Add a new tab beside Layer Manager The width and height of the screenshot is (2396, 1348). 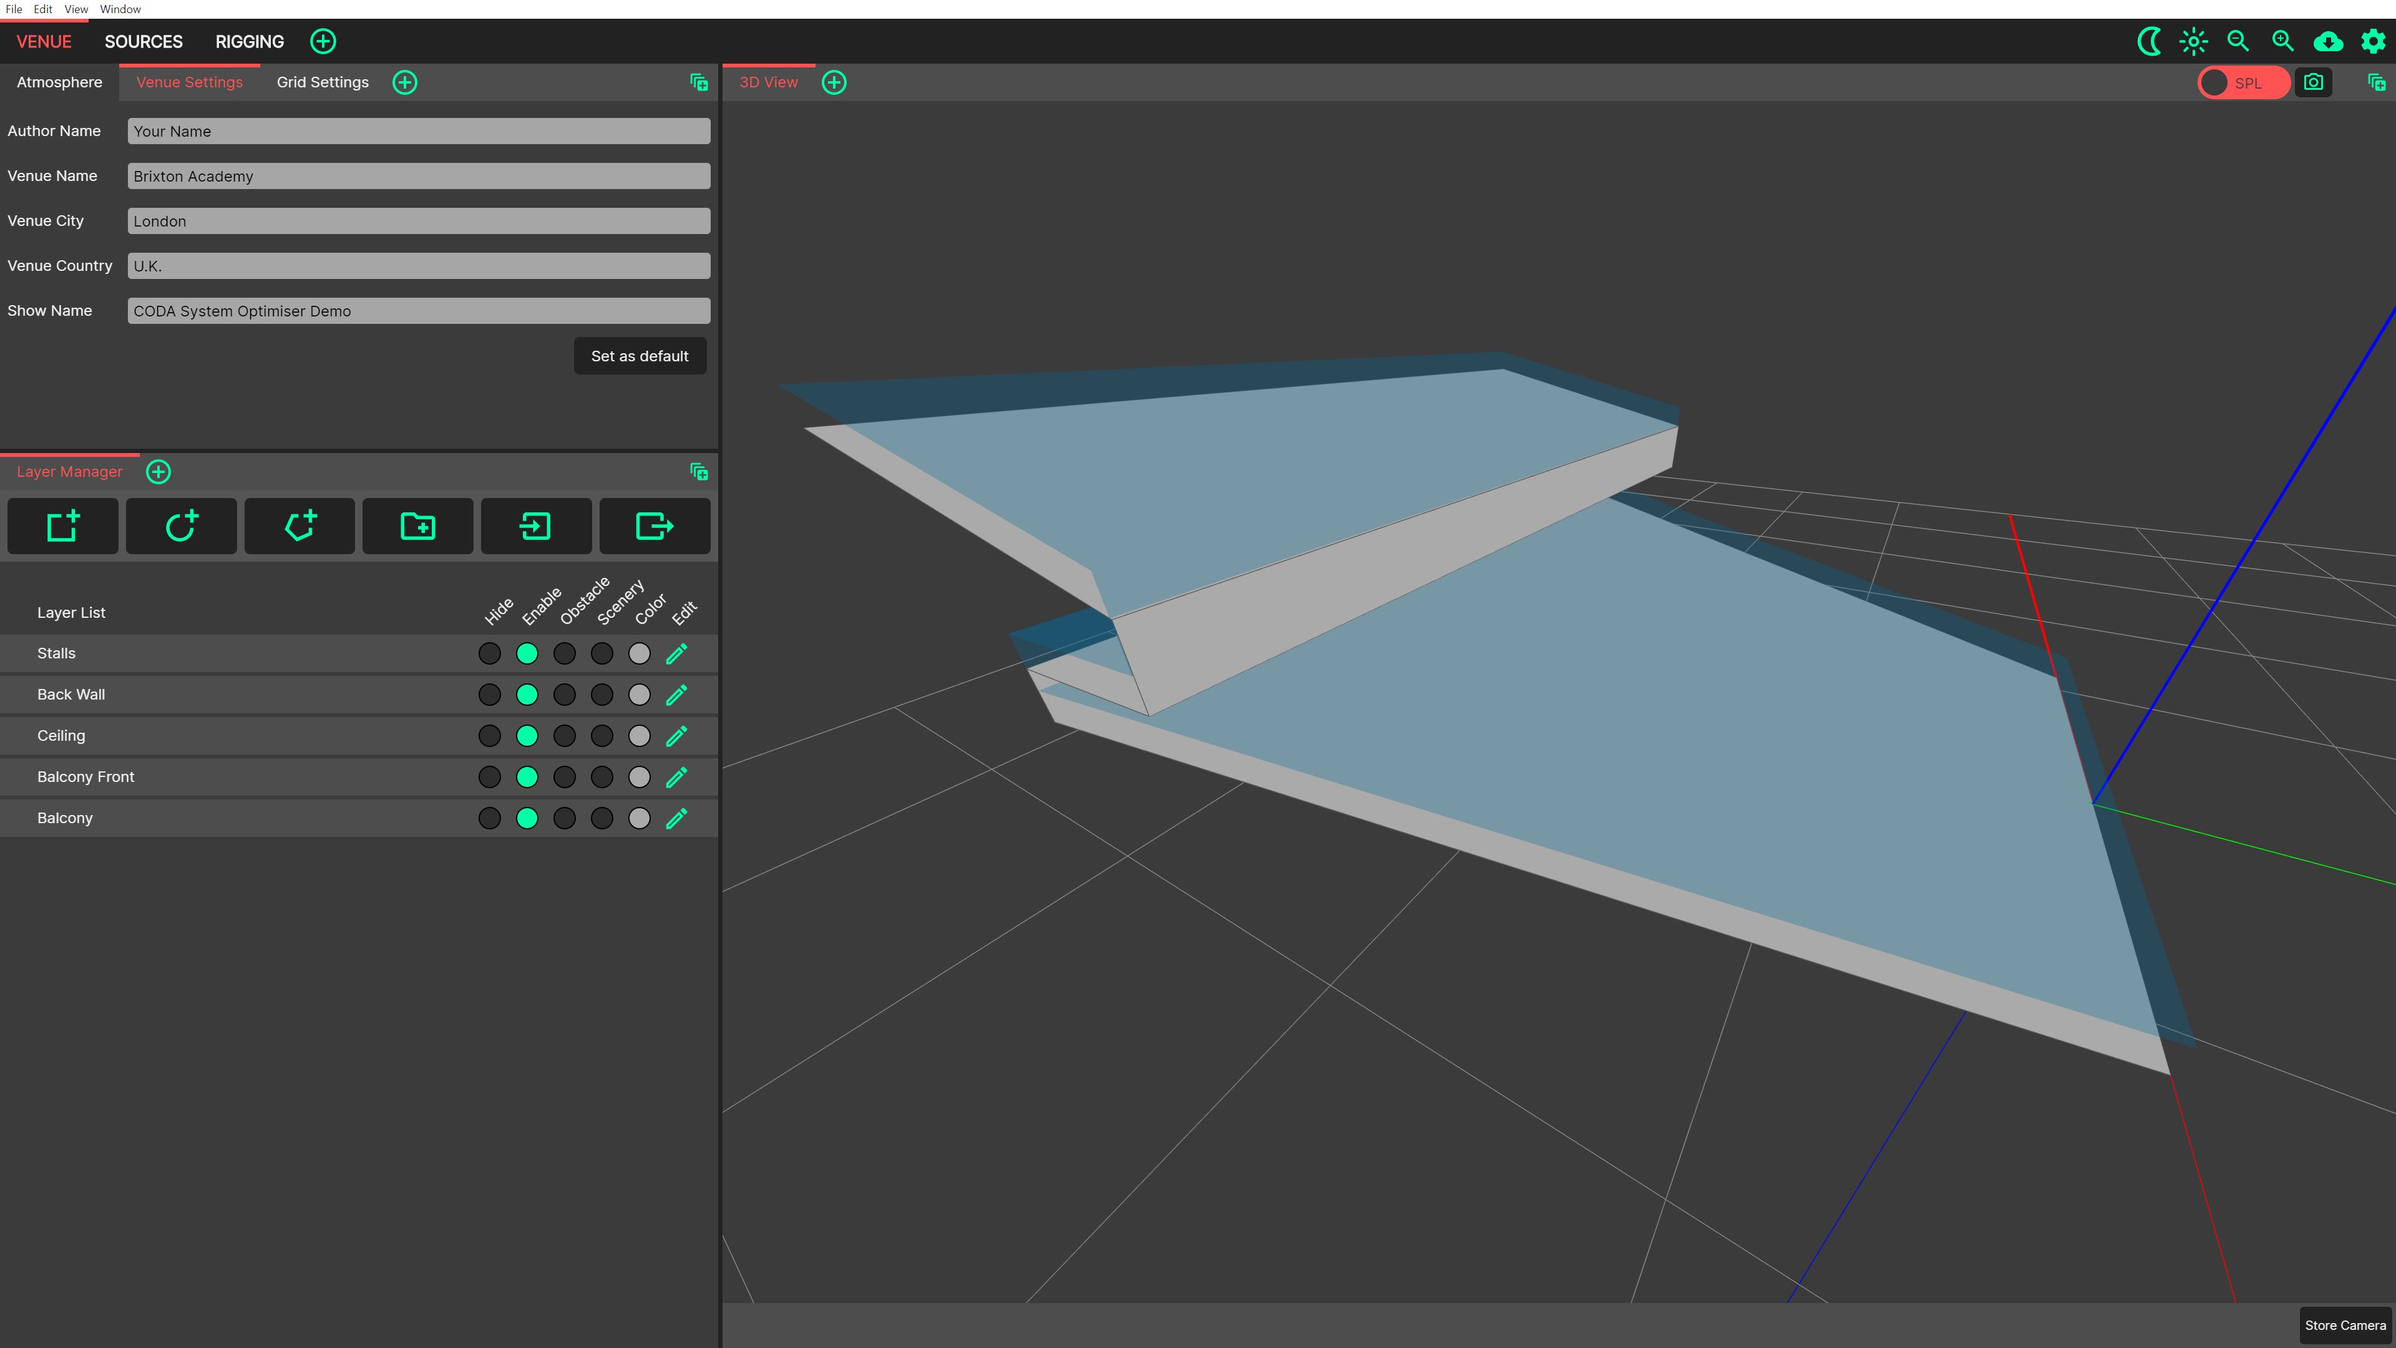coord(159,472)
